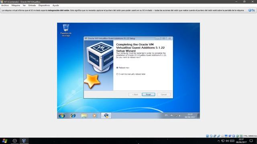The image size is (257, 144).
Task: Open the Máquina menu
Action: coord(16,5)
